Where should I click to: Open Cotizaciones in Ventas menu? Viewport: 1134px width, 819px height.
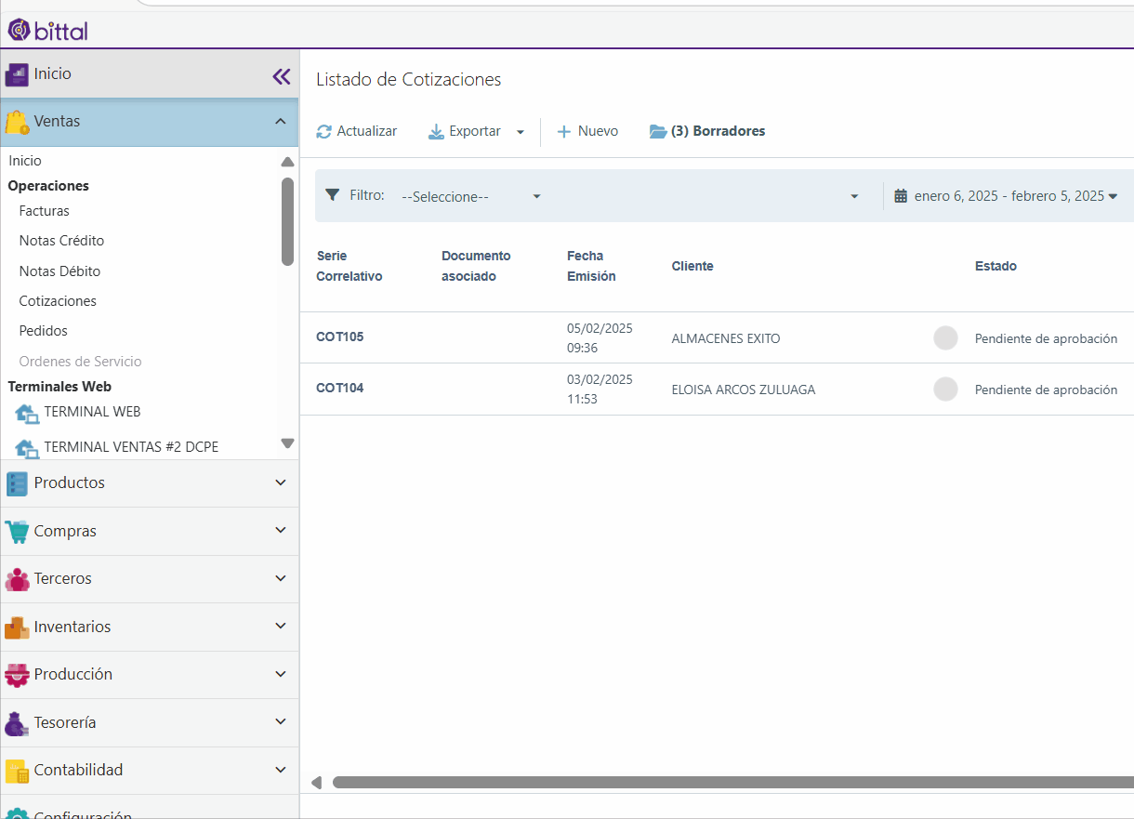pyautogui.click(x=58, y=301)
